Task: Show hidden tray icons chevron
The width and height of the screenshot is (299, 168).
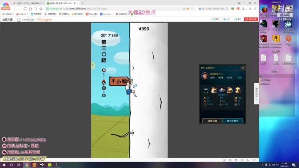Action: 262,165
